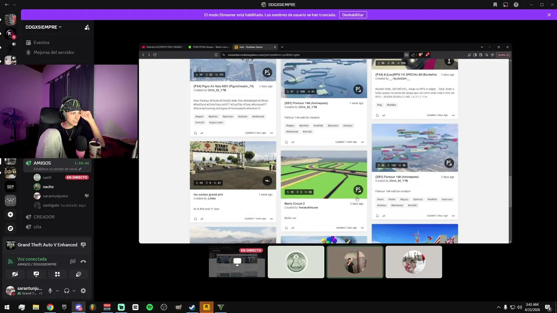
Task: Open Chrome from the taskbar
Action: point(50,307)
